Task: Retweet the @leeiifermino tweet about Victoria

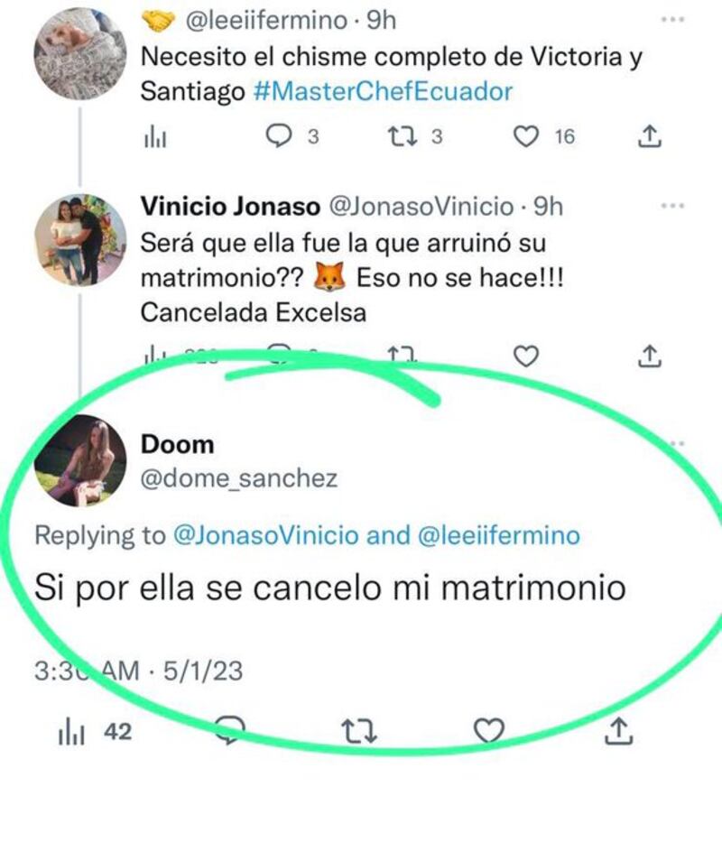Action: [396, 136]
